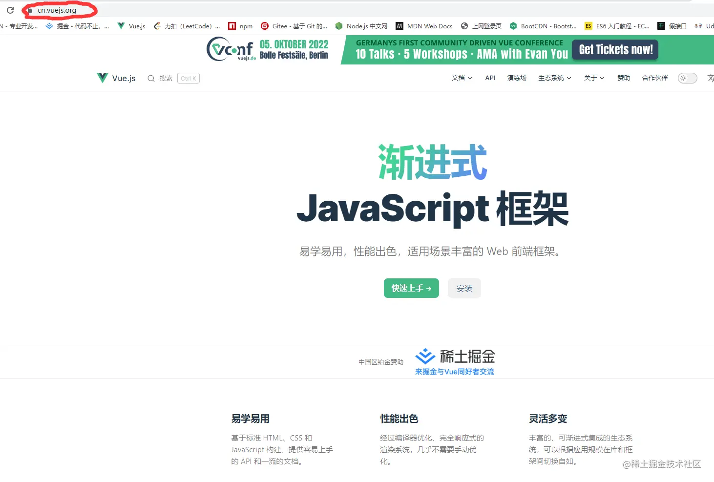Image resolution: width=714 pixels, height=482 pixels.
Task: Click the Vue.js logo in the navbar
Action: point(115,78)
